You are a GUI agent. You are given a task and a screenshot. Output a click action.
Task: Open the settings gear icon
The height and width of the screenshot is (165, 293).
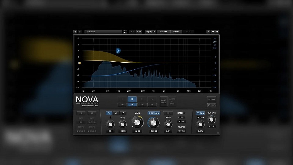tap(213, 31)
